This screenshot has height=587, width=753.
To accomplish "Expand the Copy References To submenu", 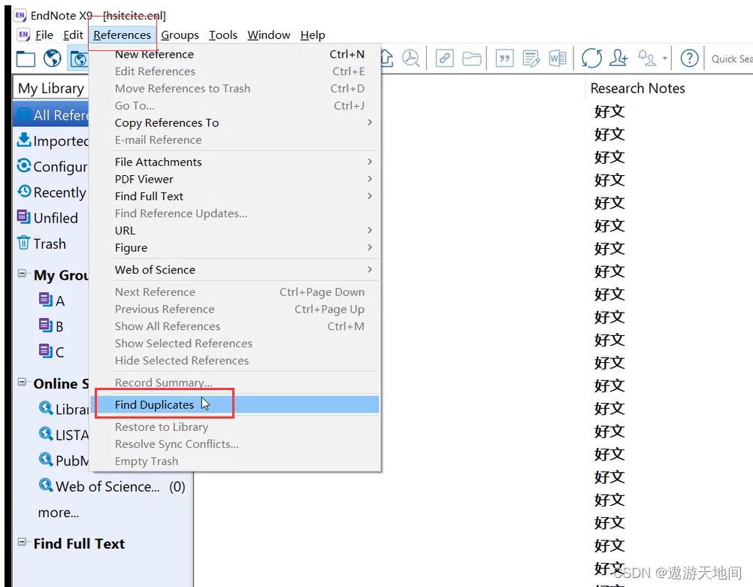I will (369, 123).
